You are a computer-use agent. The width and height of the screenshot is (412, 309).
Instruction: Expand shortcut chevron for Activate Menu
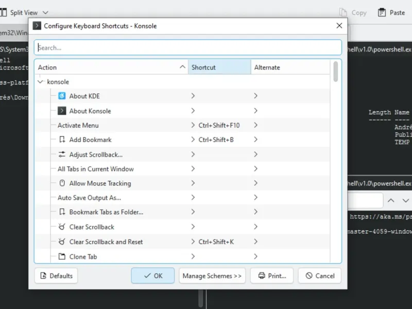(x=193, y=125)
